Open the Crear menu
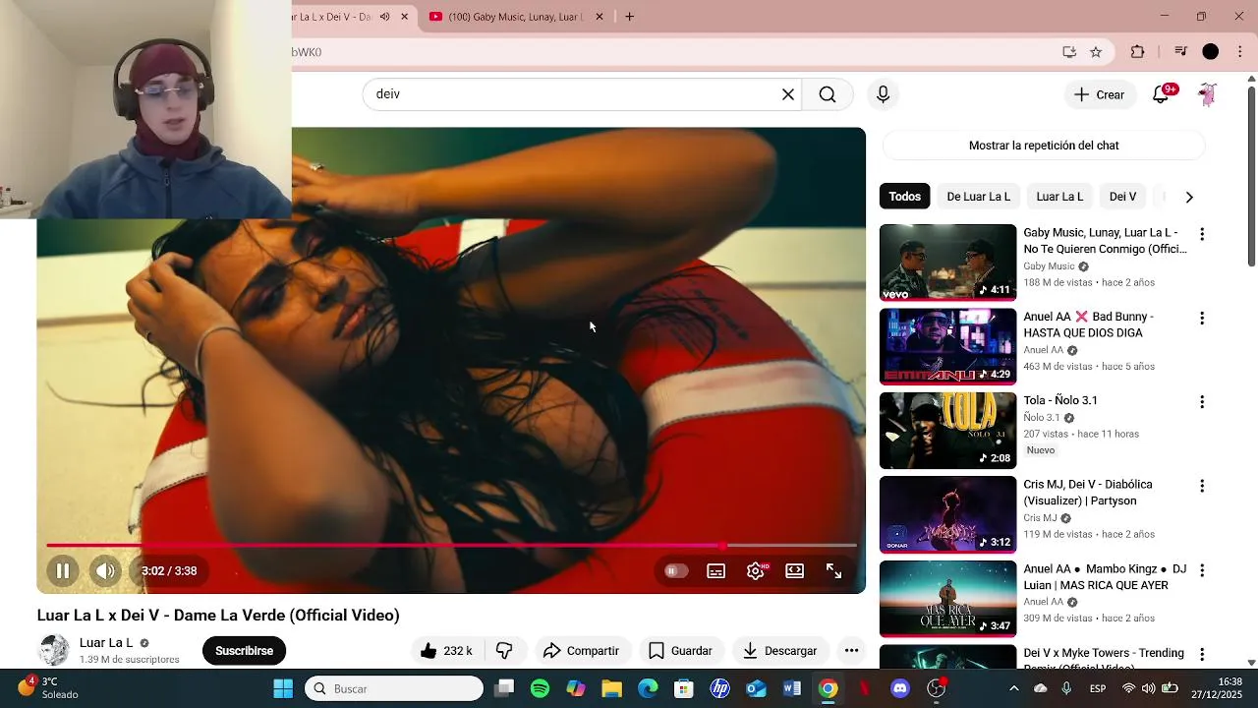The height and width of the screenshot is (708, 1258). (x=1099, y=94)
